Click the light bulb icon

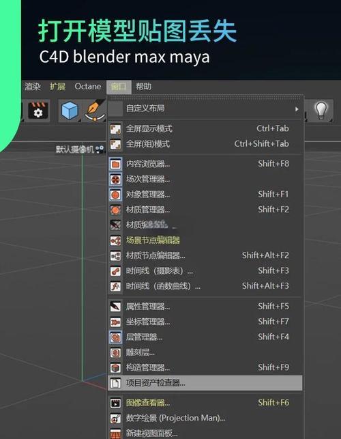tap(321, 111)
